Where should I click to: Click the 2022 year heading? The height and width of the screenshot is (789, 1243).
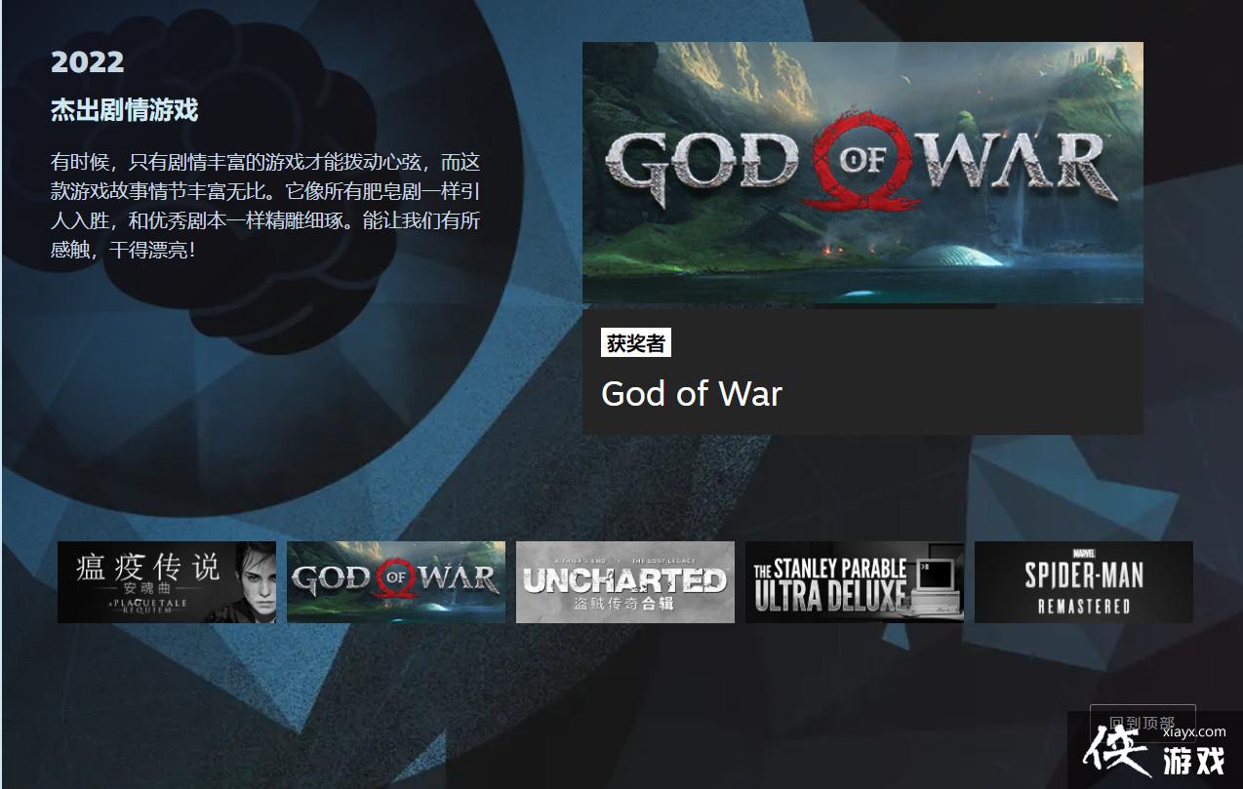(x=88, y=62)
